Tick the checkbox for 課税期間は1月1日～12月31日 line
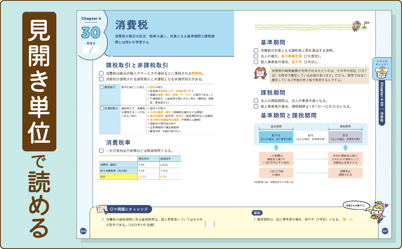This screenshot has width=402, height=249. (x=256, y=106)
